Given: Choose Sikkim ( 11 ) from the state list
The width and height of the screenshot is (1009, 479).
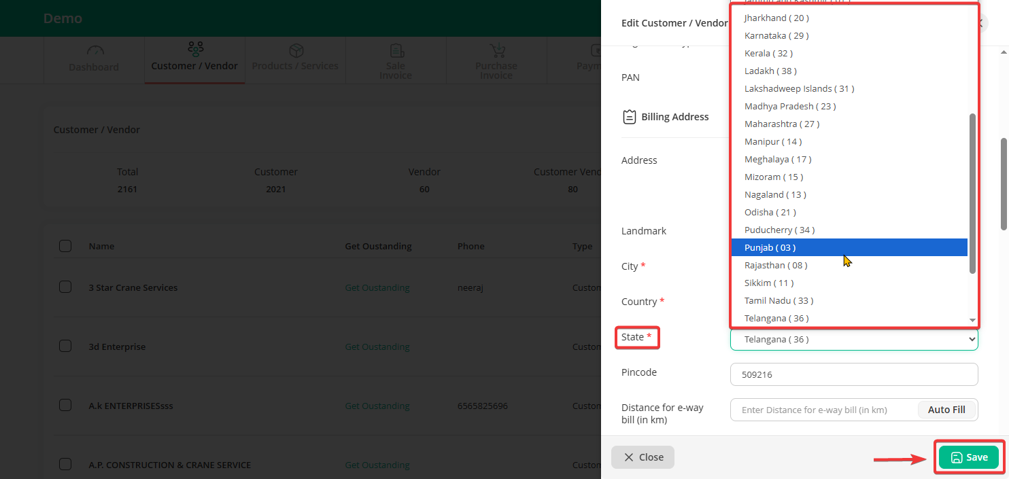Looking at the screenshot, I should (849, 283).
